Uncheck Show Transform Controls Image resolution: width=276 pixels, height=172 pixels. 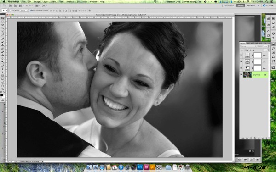[31, 11]
